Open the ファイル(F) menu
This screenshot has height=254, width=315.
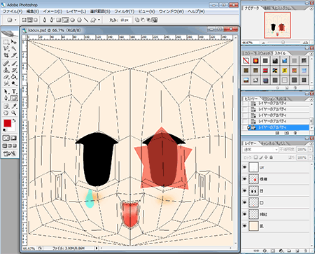[13, 11]
